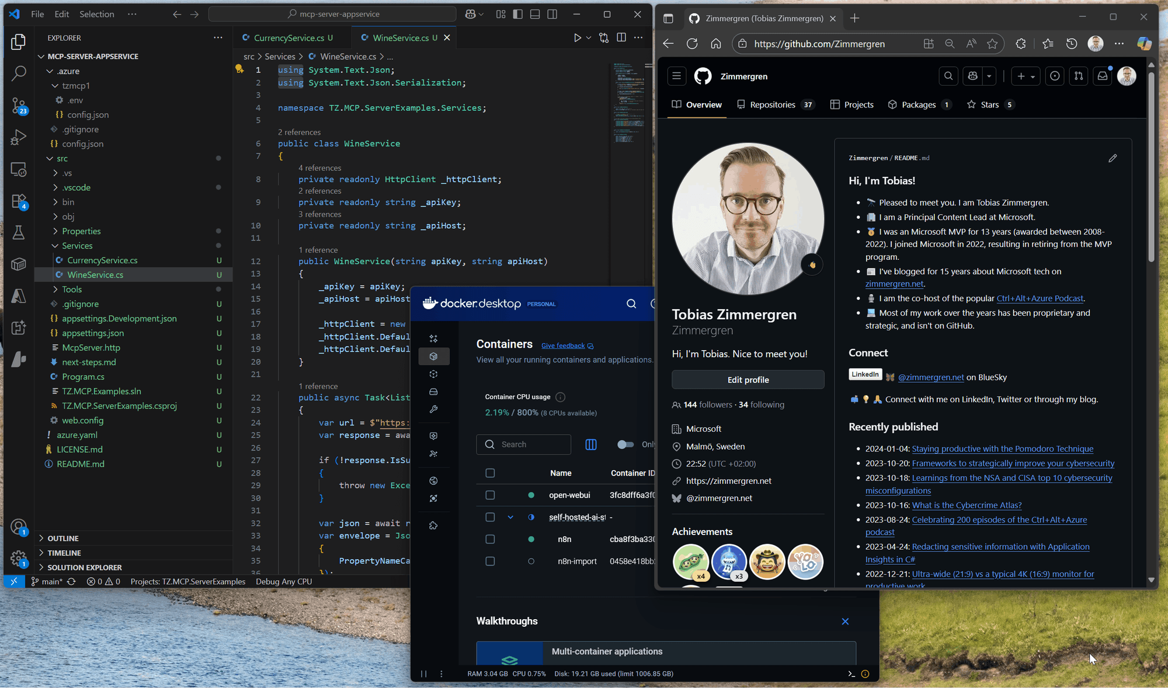The width and height of the screenshot is (1168, 688).
Task: Check the n8n container checkbox
Action: click(490, 539)
